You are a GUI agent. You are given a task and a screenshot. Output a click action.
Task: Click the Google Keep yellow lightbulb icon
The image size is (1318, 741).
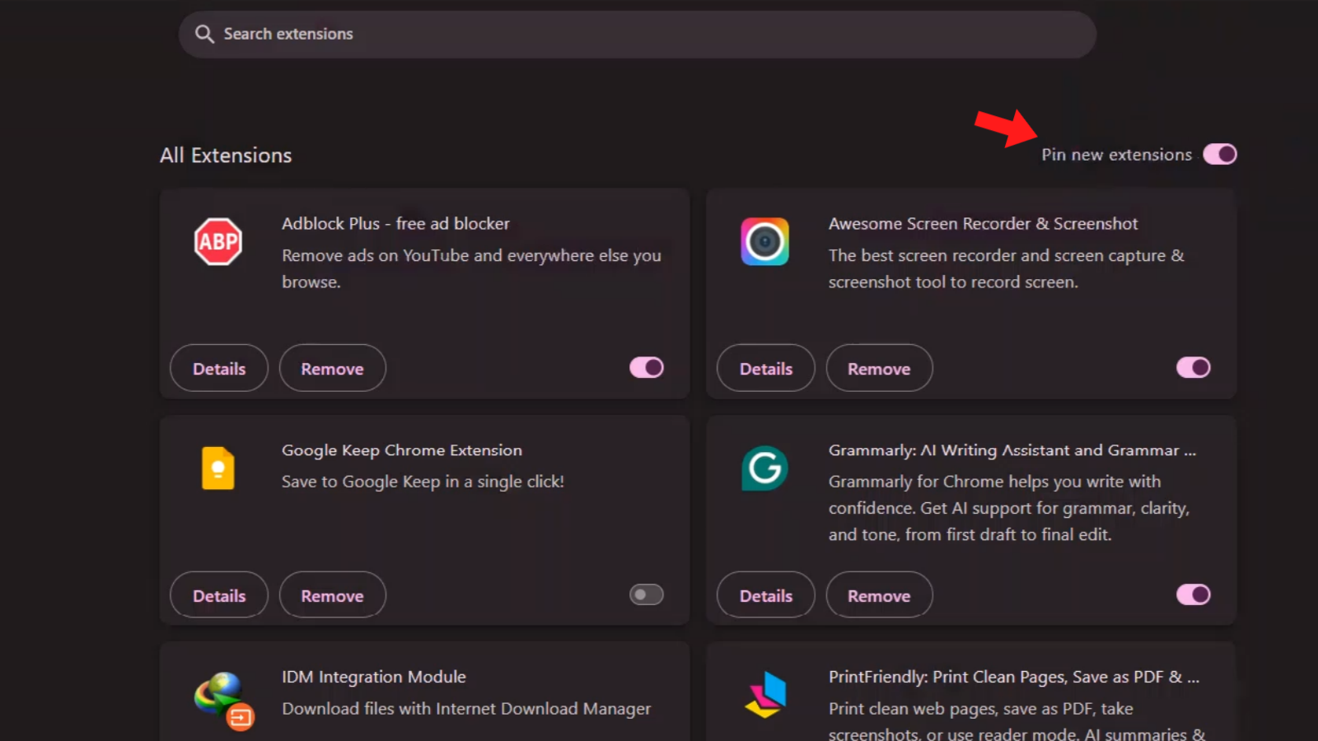pyautogui.click(x=218, y=468)
